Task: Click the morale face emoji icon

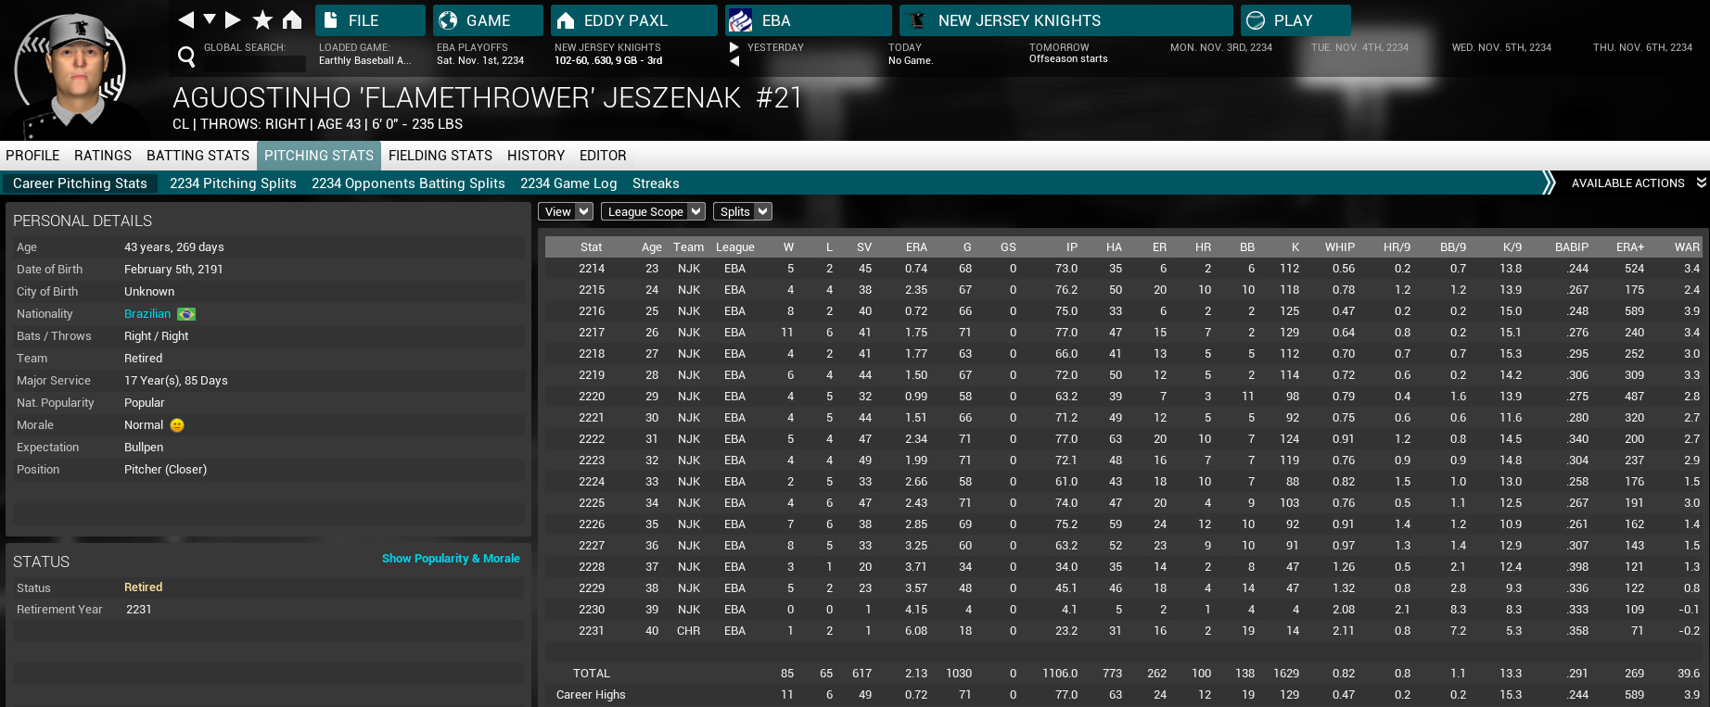Action: [177, 425]
